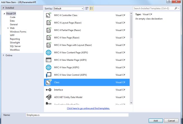Click the template list scroll down arrow

[131, 103]
